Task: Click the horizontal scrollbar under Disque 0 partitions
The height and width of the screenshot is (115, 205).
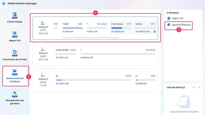Action: [x=91, y=38]
